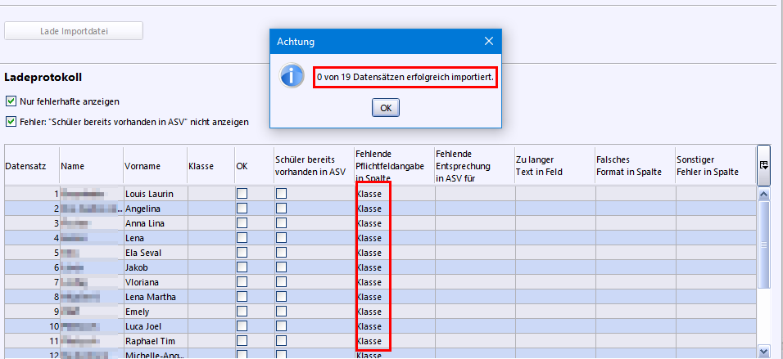Click the scrollbar up arrow
This screenshot has height=359, width=783.
click(763, 194)
